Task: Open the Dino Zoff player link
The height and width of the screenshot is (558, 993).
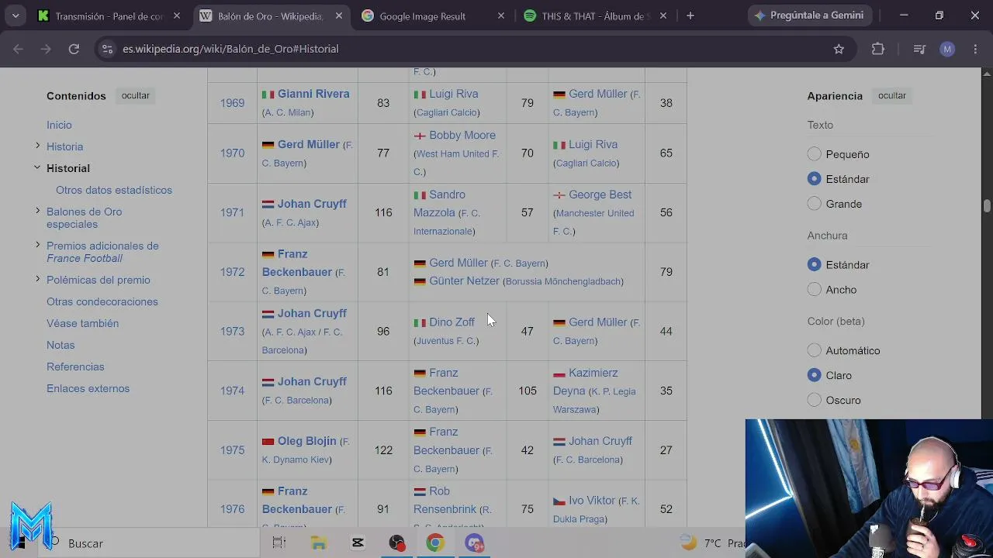Action: pyautogui.click(x=452, y=322)
